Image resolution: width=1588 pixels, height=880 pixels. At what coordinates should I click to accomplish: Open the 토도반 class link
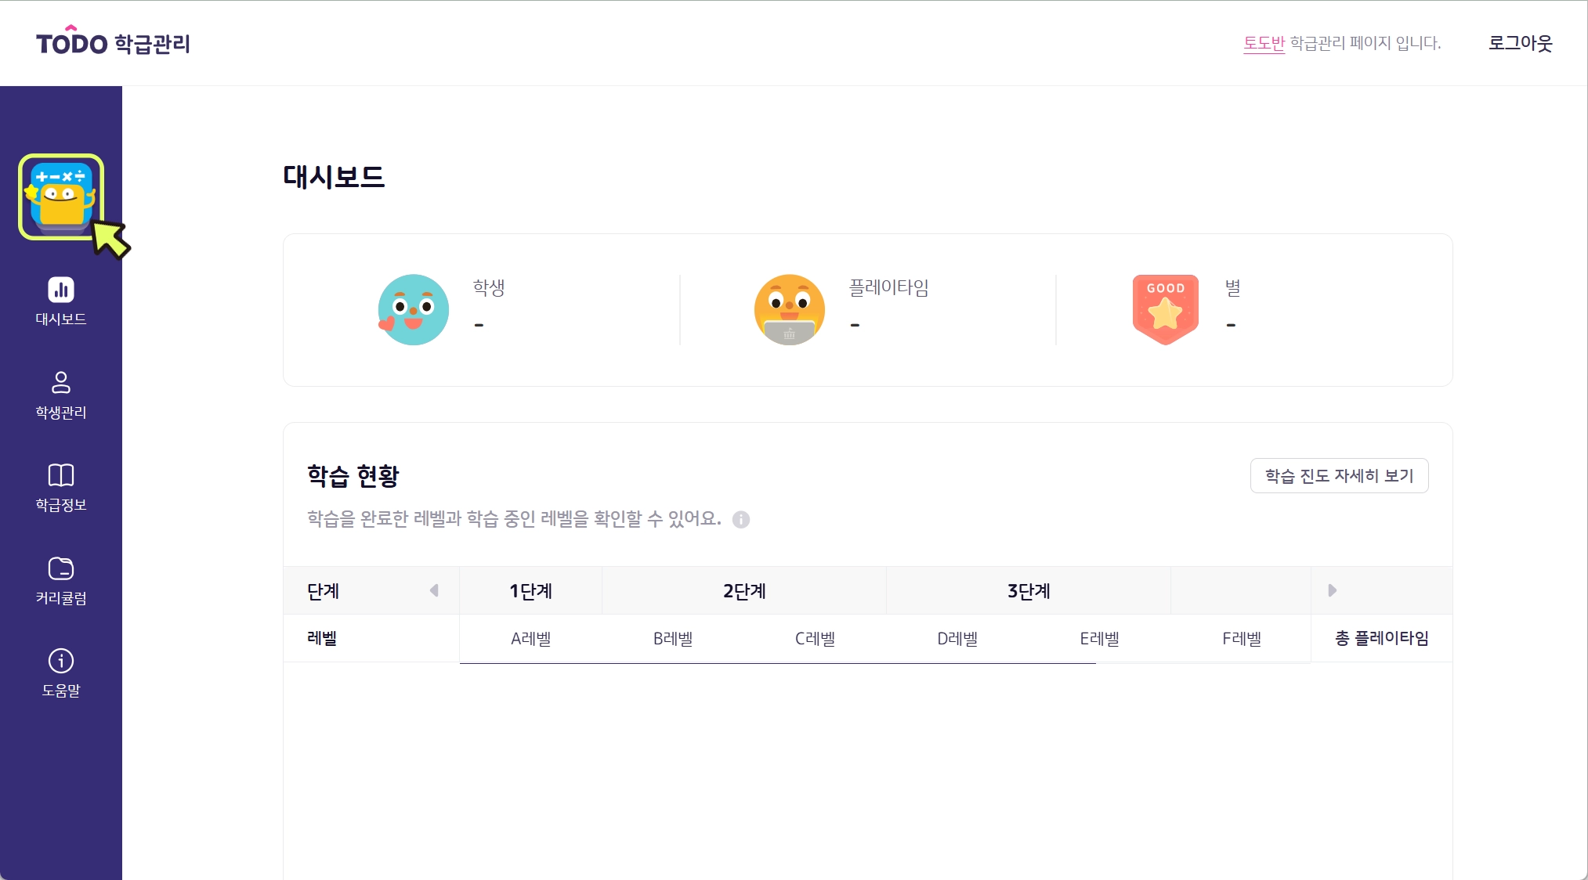[1264, 43]
